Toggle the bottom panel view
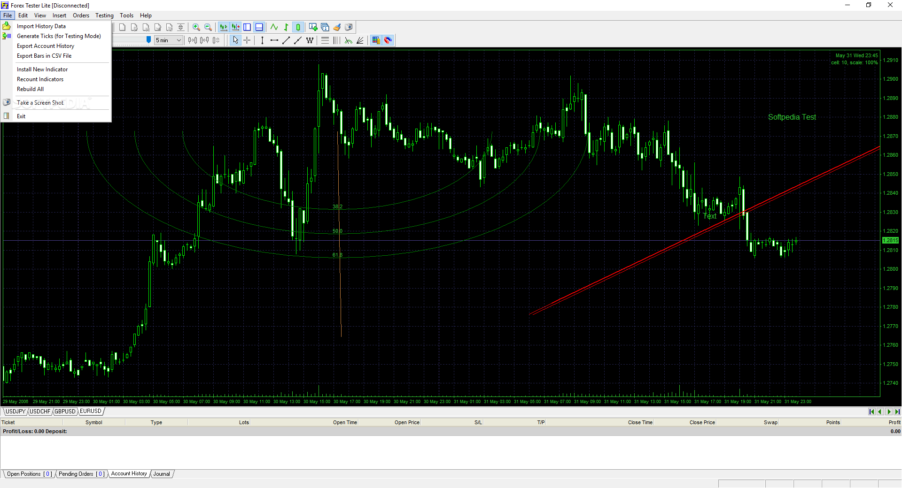Screen dimensions: 902x488 [x=259, y=27]
